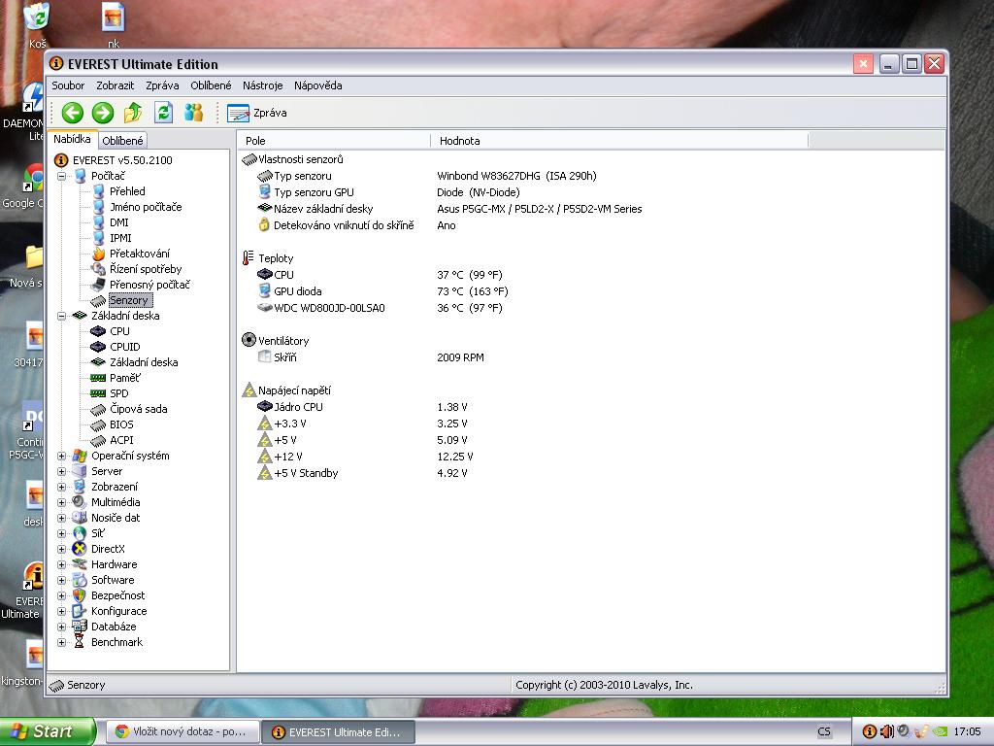The width and height of the screenshot is (994, 746).
Task: Open the Nástroje menu
Action: tap(262, 85)
